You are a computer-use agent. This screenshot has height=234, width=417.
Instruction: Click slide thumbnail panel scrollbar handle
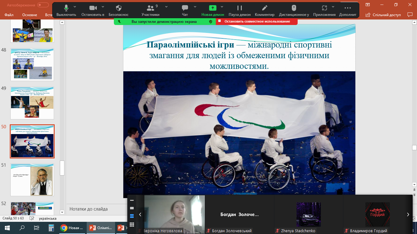62,168
